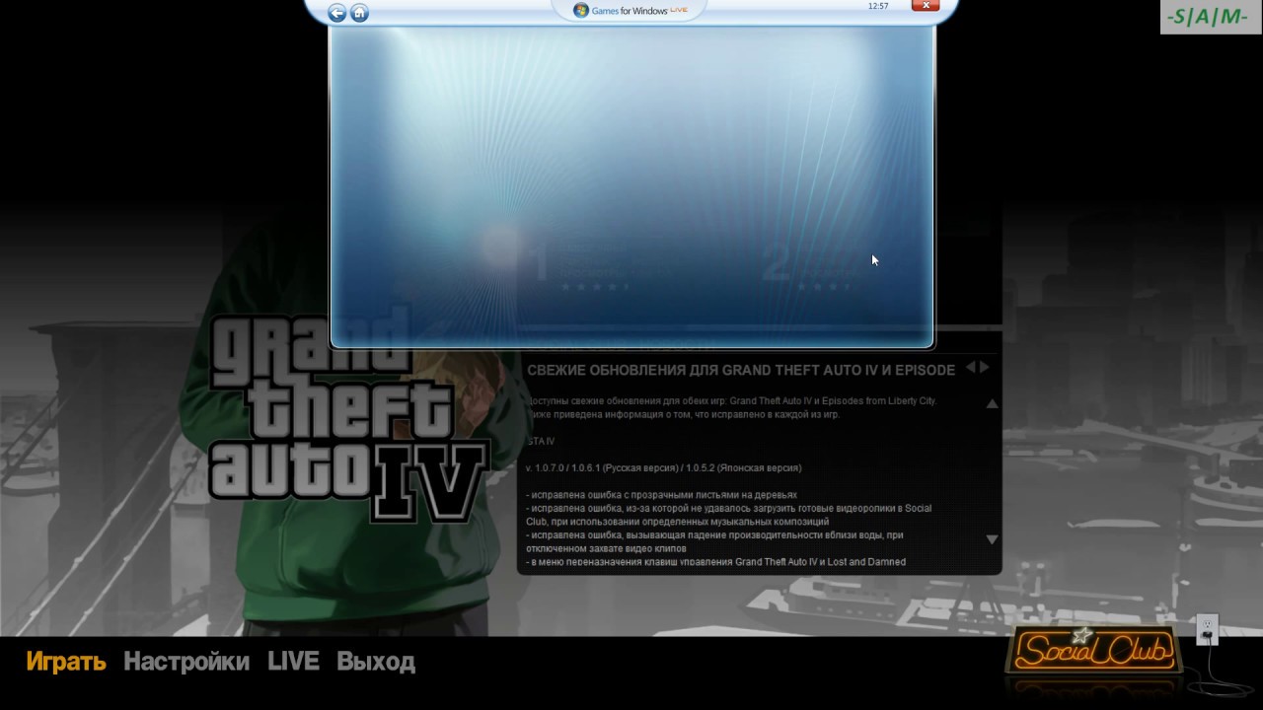This screenshot has width=1263, height=710.
Task: Open Games for Windows LIVE home
Action: [x=359, y=13]
